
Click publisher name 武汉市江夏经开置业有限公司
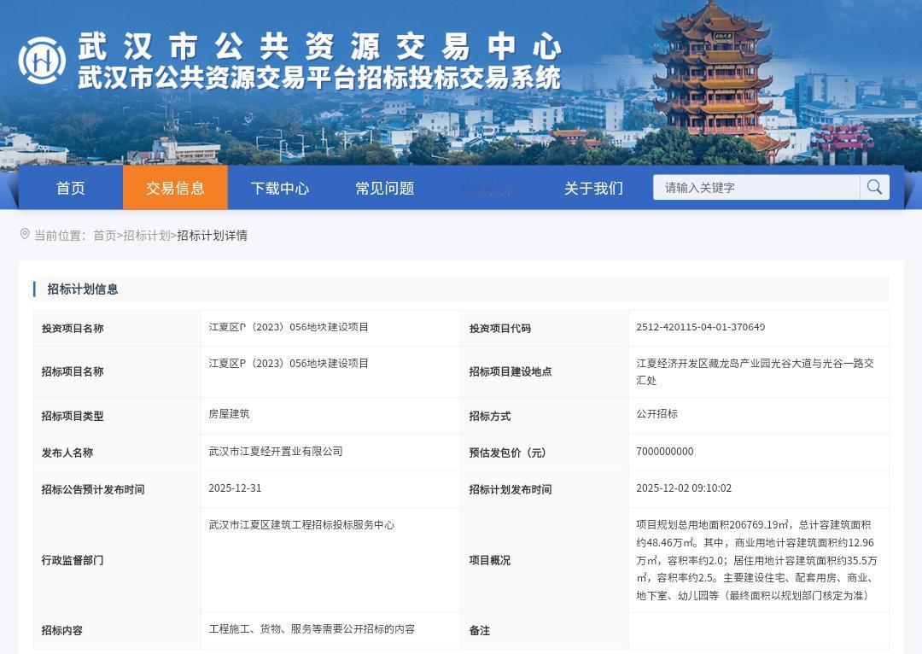(273, 452)
